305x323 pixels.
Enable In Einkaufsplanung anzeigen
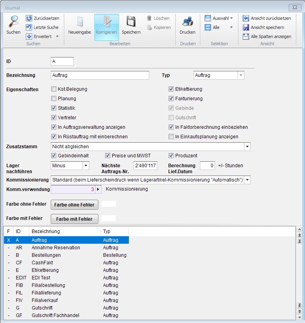point(171,136)
